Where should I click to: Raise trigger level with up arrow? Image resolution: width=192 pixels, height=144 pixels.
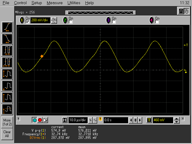pos(176,119)
